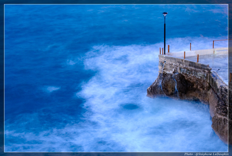Image resolution: width=232 pixels, height=156 pixels.
Task: Click the photo credit Stéphane LeDauphin text
Action: point(206,154)
